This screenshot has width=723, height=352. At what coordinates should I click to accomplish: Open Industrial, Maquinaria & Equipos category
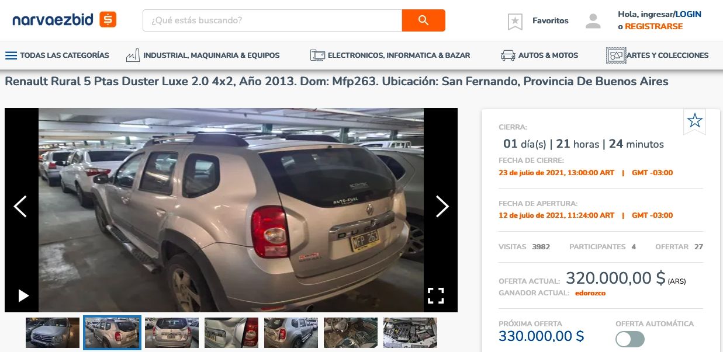click(203, 55)
